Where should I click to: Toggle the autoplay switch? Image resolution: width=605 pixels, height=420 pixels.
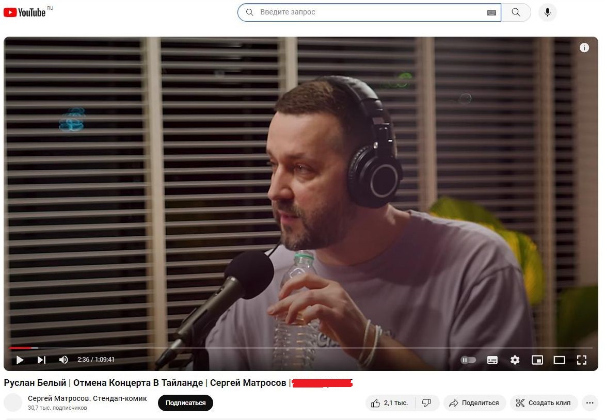click(468, 360)
